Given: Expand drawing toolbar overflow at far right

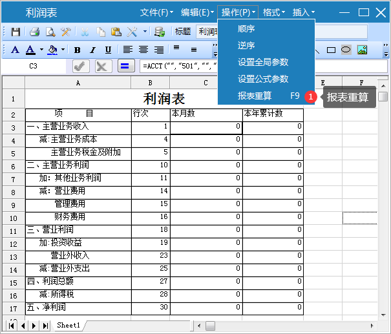Looking at the screenshot, I should (x=386, y=50).
